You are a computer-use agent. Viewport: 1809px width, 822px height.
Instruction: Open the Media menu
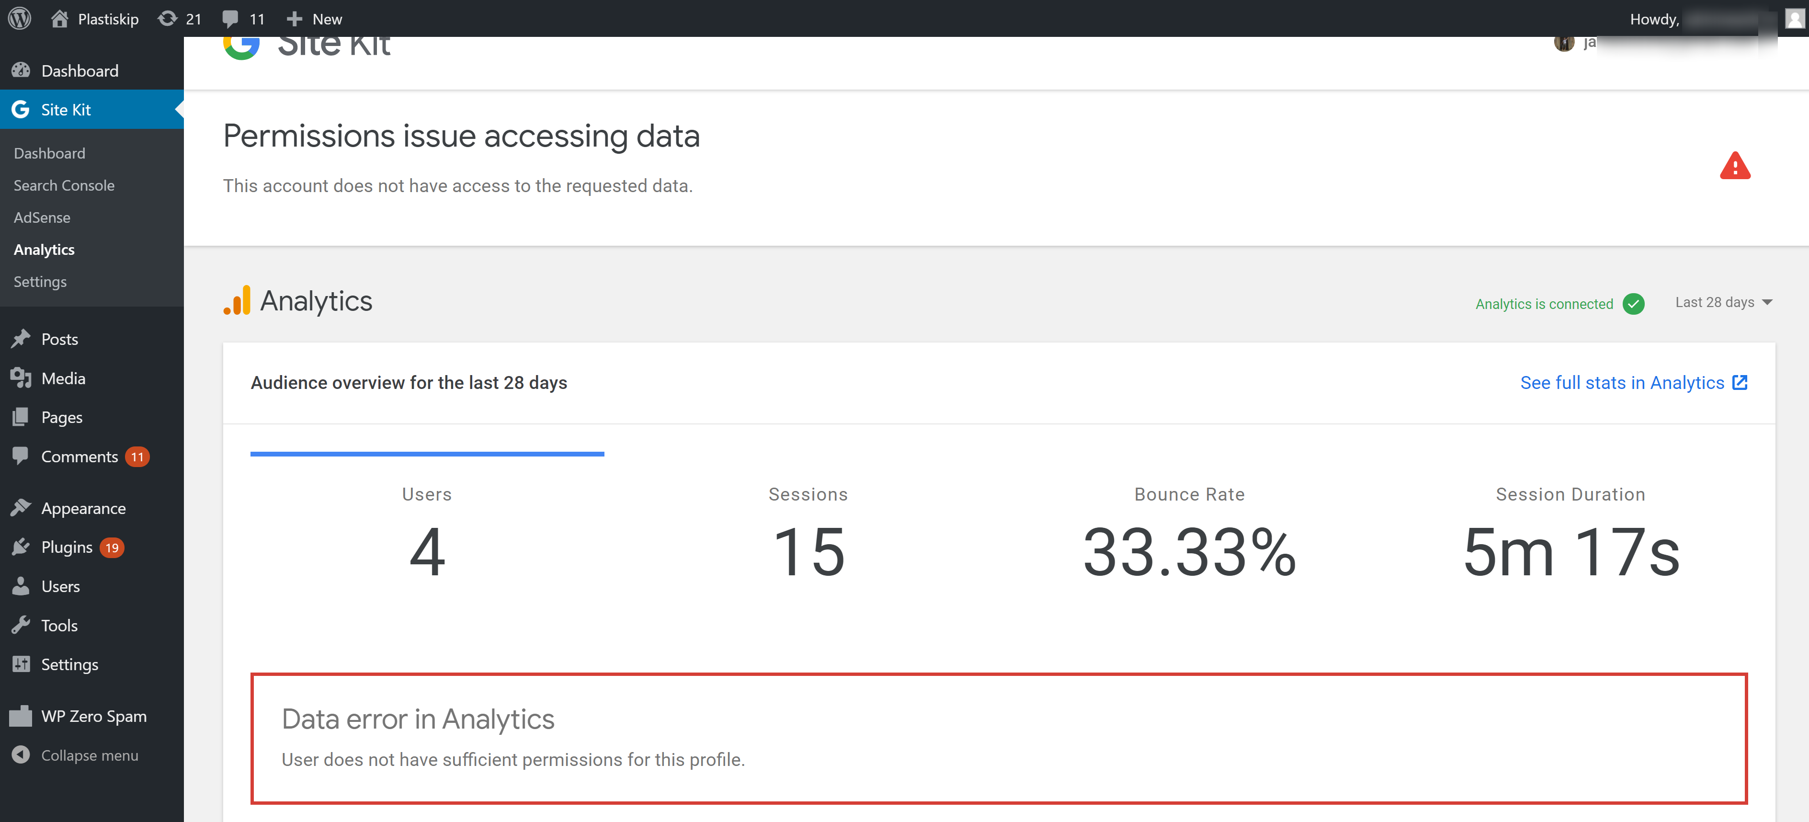pyautogui.click(x=92, y=378)
